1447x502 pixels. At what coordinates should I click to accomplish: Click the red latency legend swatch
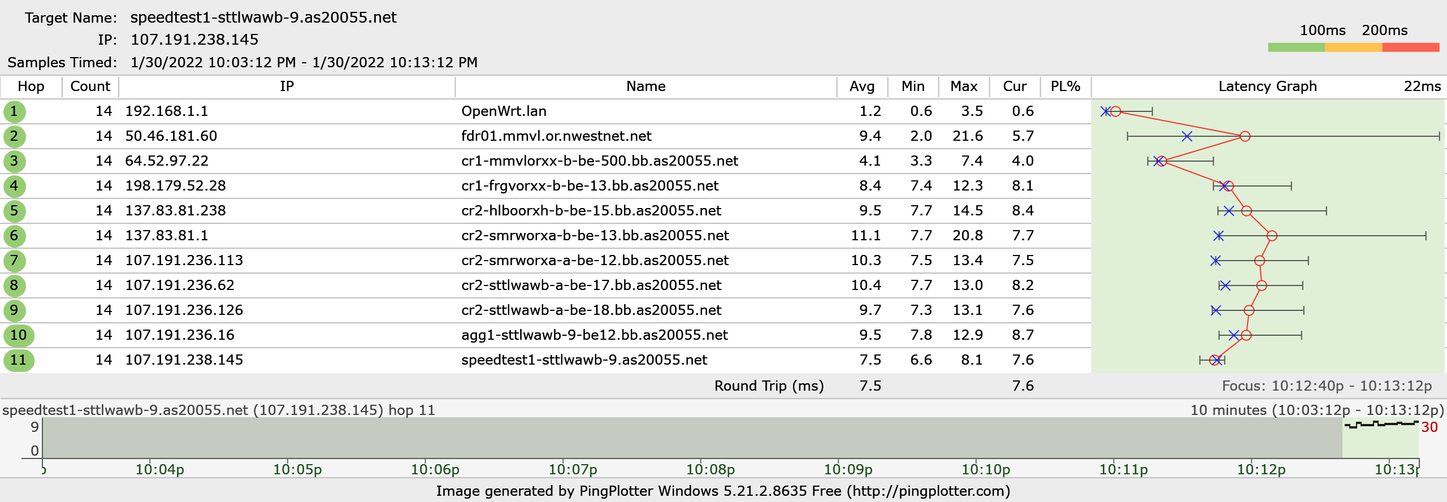1411,47
